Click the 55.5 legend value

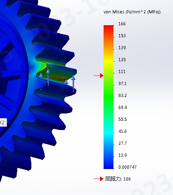point(123,119)
